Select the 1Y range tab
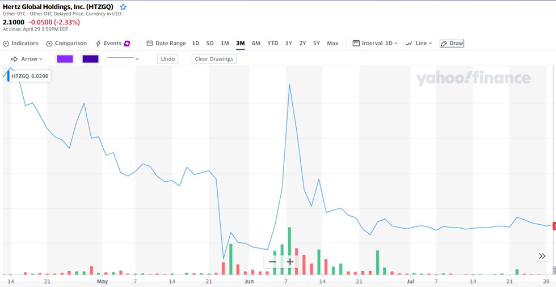The width and height of the screenshot is (556, 287). click(x=289, y=43)
